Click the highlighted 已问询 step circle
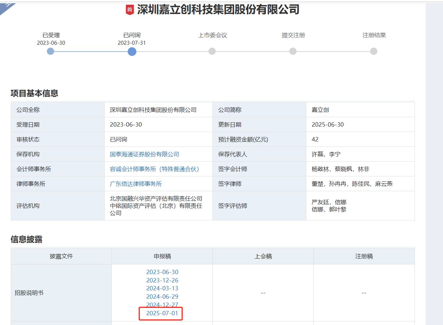Screen dimensions: 443x325 click(132, 51)
